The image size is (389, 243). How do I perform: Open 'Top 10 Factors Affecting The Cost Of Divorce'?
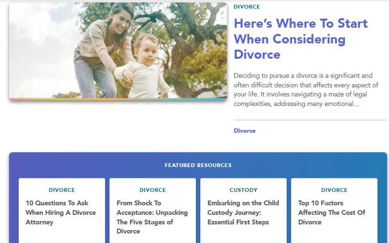[x=331, y=212]
